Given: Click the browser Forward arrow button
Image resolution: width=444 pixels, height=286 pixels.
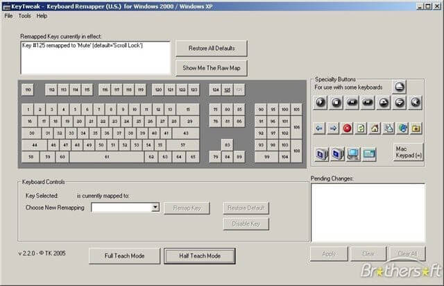Looking at the screenshot, I should (x=333, y=128).
